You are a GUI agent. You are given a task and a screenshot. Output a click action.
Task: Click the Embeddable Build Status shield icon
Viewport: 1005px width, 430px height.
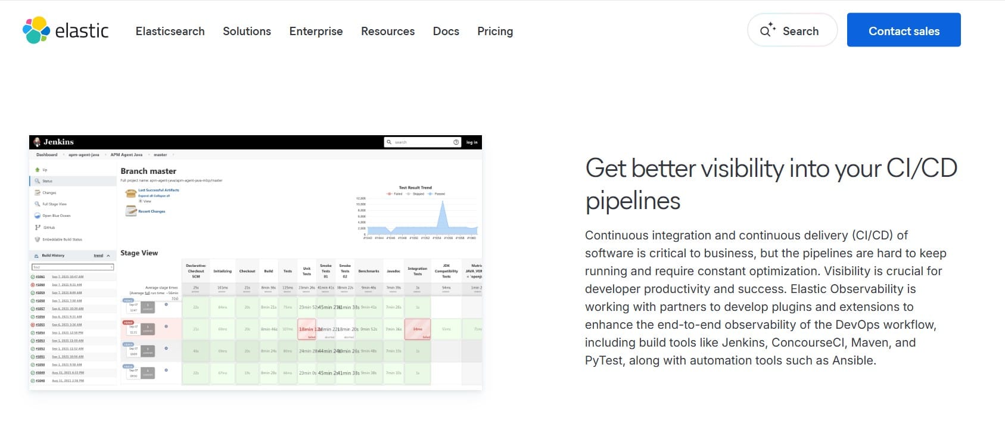click(37, 239)
